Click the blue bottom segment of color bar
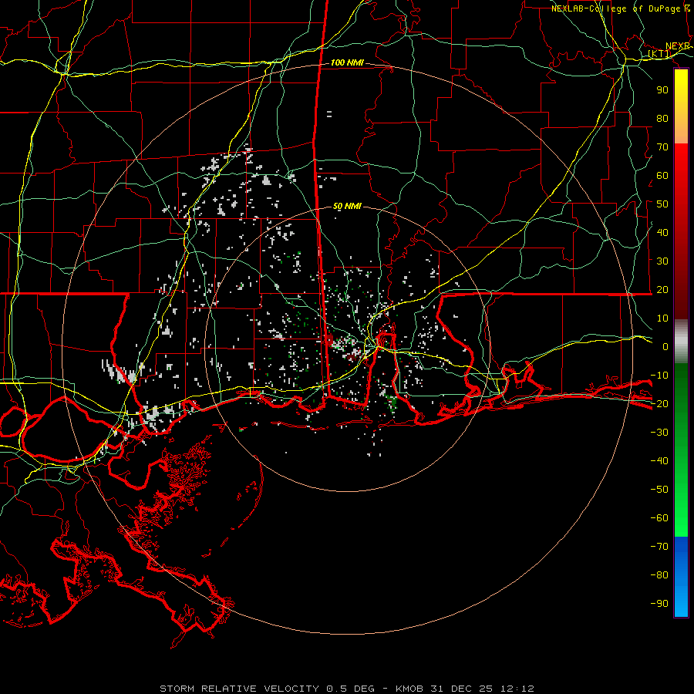Image resolution: width=694 pixels, height=694 pixels. (x=681, y=577)
